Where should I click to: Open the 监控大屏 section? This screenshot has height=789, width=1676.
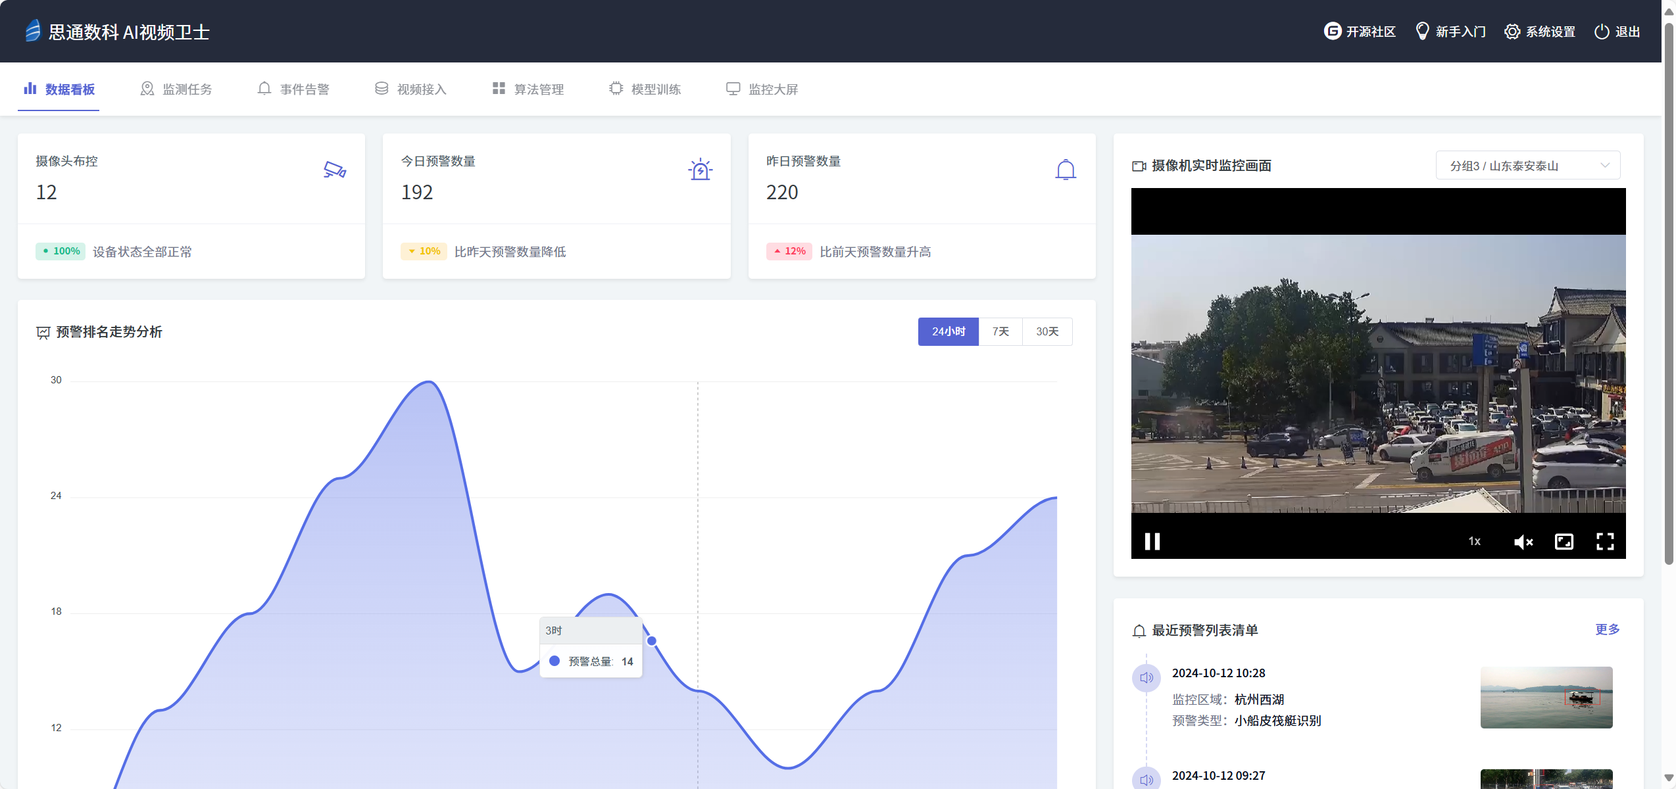click(761, 89)
